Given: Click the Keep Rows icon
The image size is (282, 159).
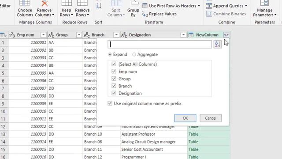Looking at the screenshot, I should (67, 3).
